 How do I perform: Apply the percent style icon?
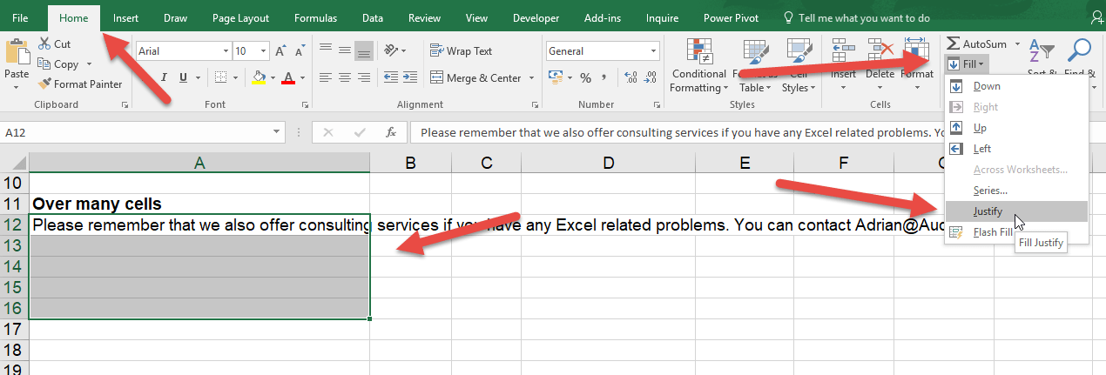583,77
